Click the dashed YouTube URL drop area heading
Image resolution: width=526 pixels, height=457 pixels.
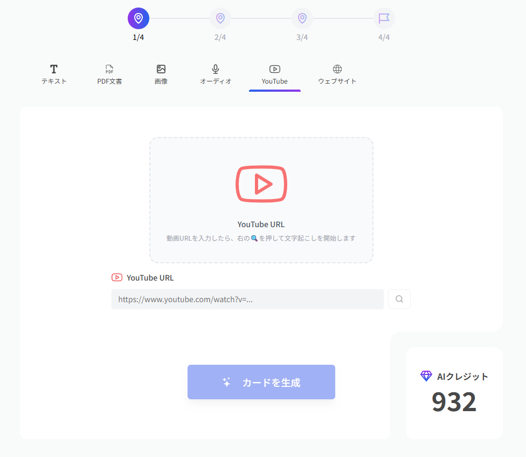pos(261,224)
